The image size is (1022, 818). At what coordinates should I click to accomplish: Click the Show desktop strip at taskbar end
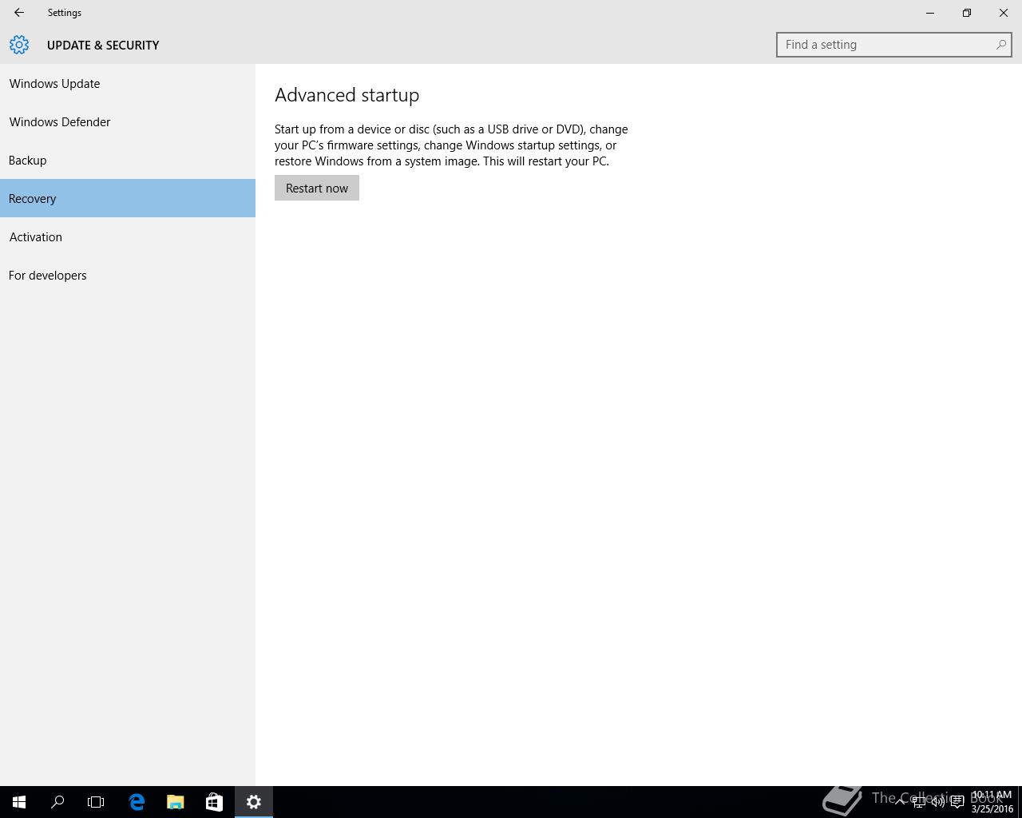pos(1020,802)
